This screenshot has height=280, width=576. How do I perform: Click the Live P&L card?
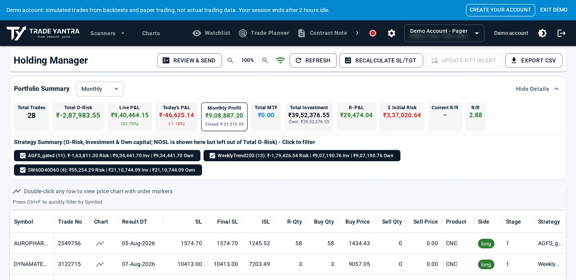tap(130, 117)
